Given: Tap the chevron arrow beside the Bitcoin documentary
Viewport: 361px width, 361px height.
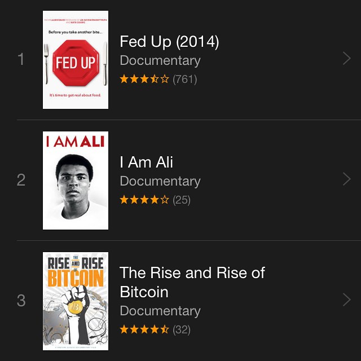Looking at the screenshot, I should click(x=347, y=300).
